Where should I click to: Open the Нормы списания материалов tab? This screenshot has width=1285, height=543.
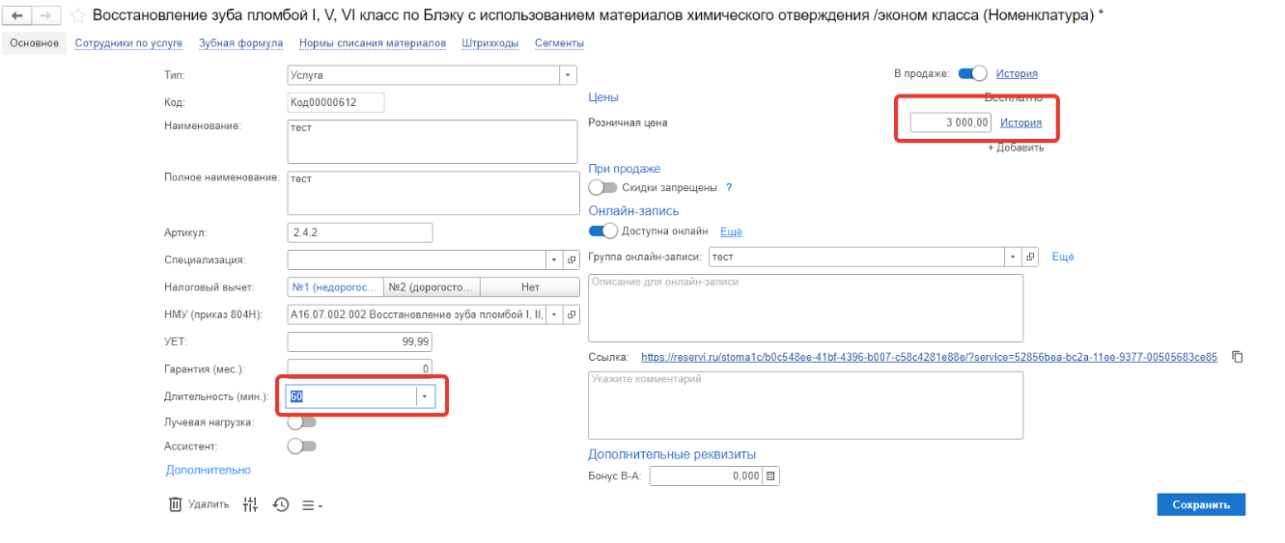click(372, 43)
